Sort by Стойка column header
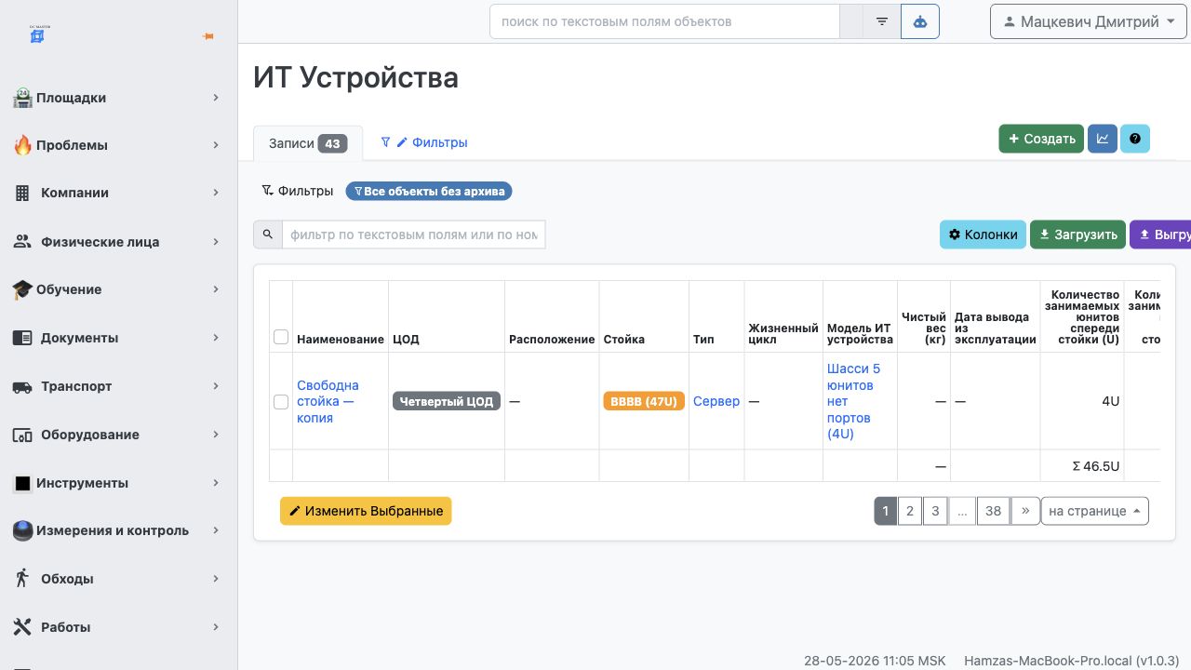Viewport: 1191px width, 670px height. pos(624,339)
